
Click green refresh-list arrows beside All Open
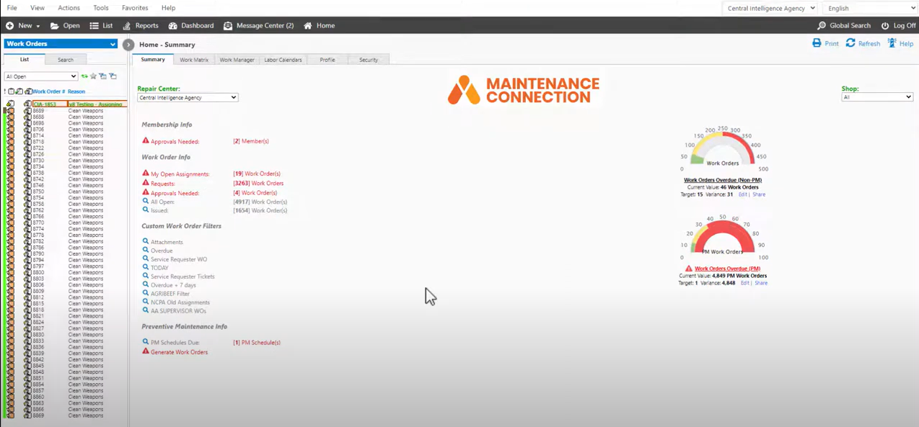[84, 76]
